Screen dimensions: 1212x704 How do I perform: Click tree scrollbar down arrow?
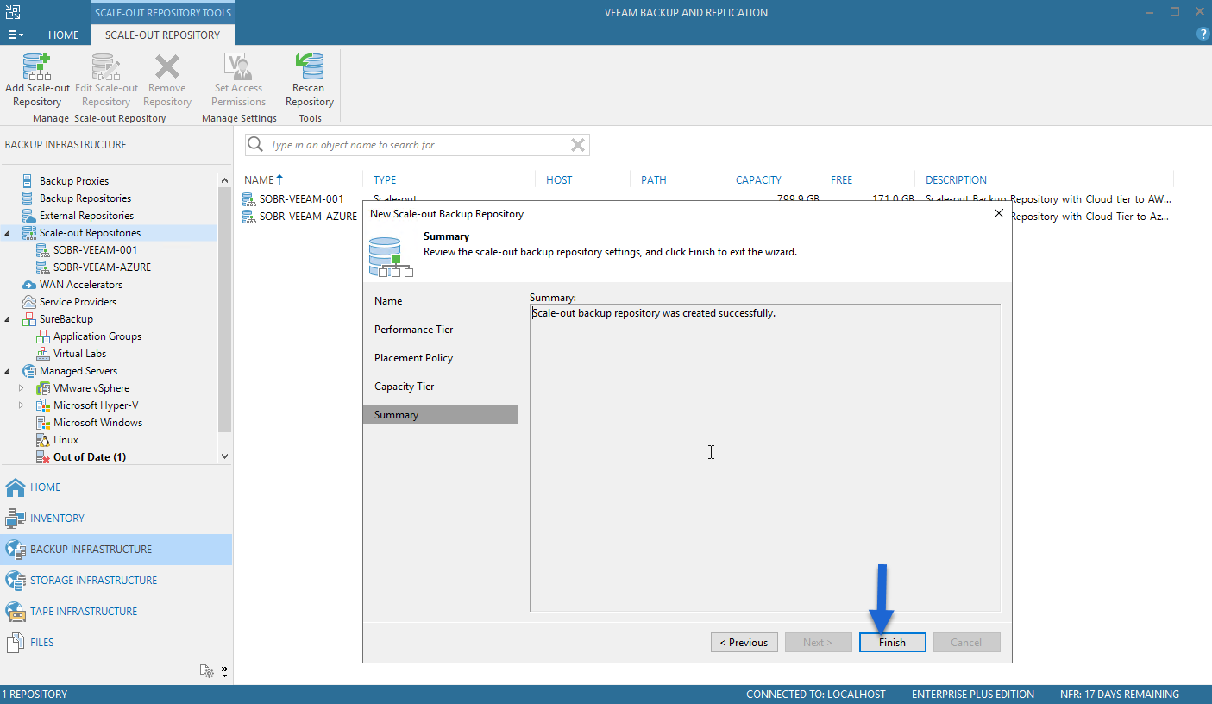[225, 456]
